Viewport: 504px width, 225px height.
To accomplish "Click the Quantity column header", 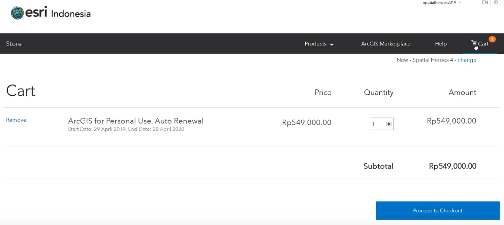I will (x=378, y=93).
